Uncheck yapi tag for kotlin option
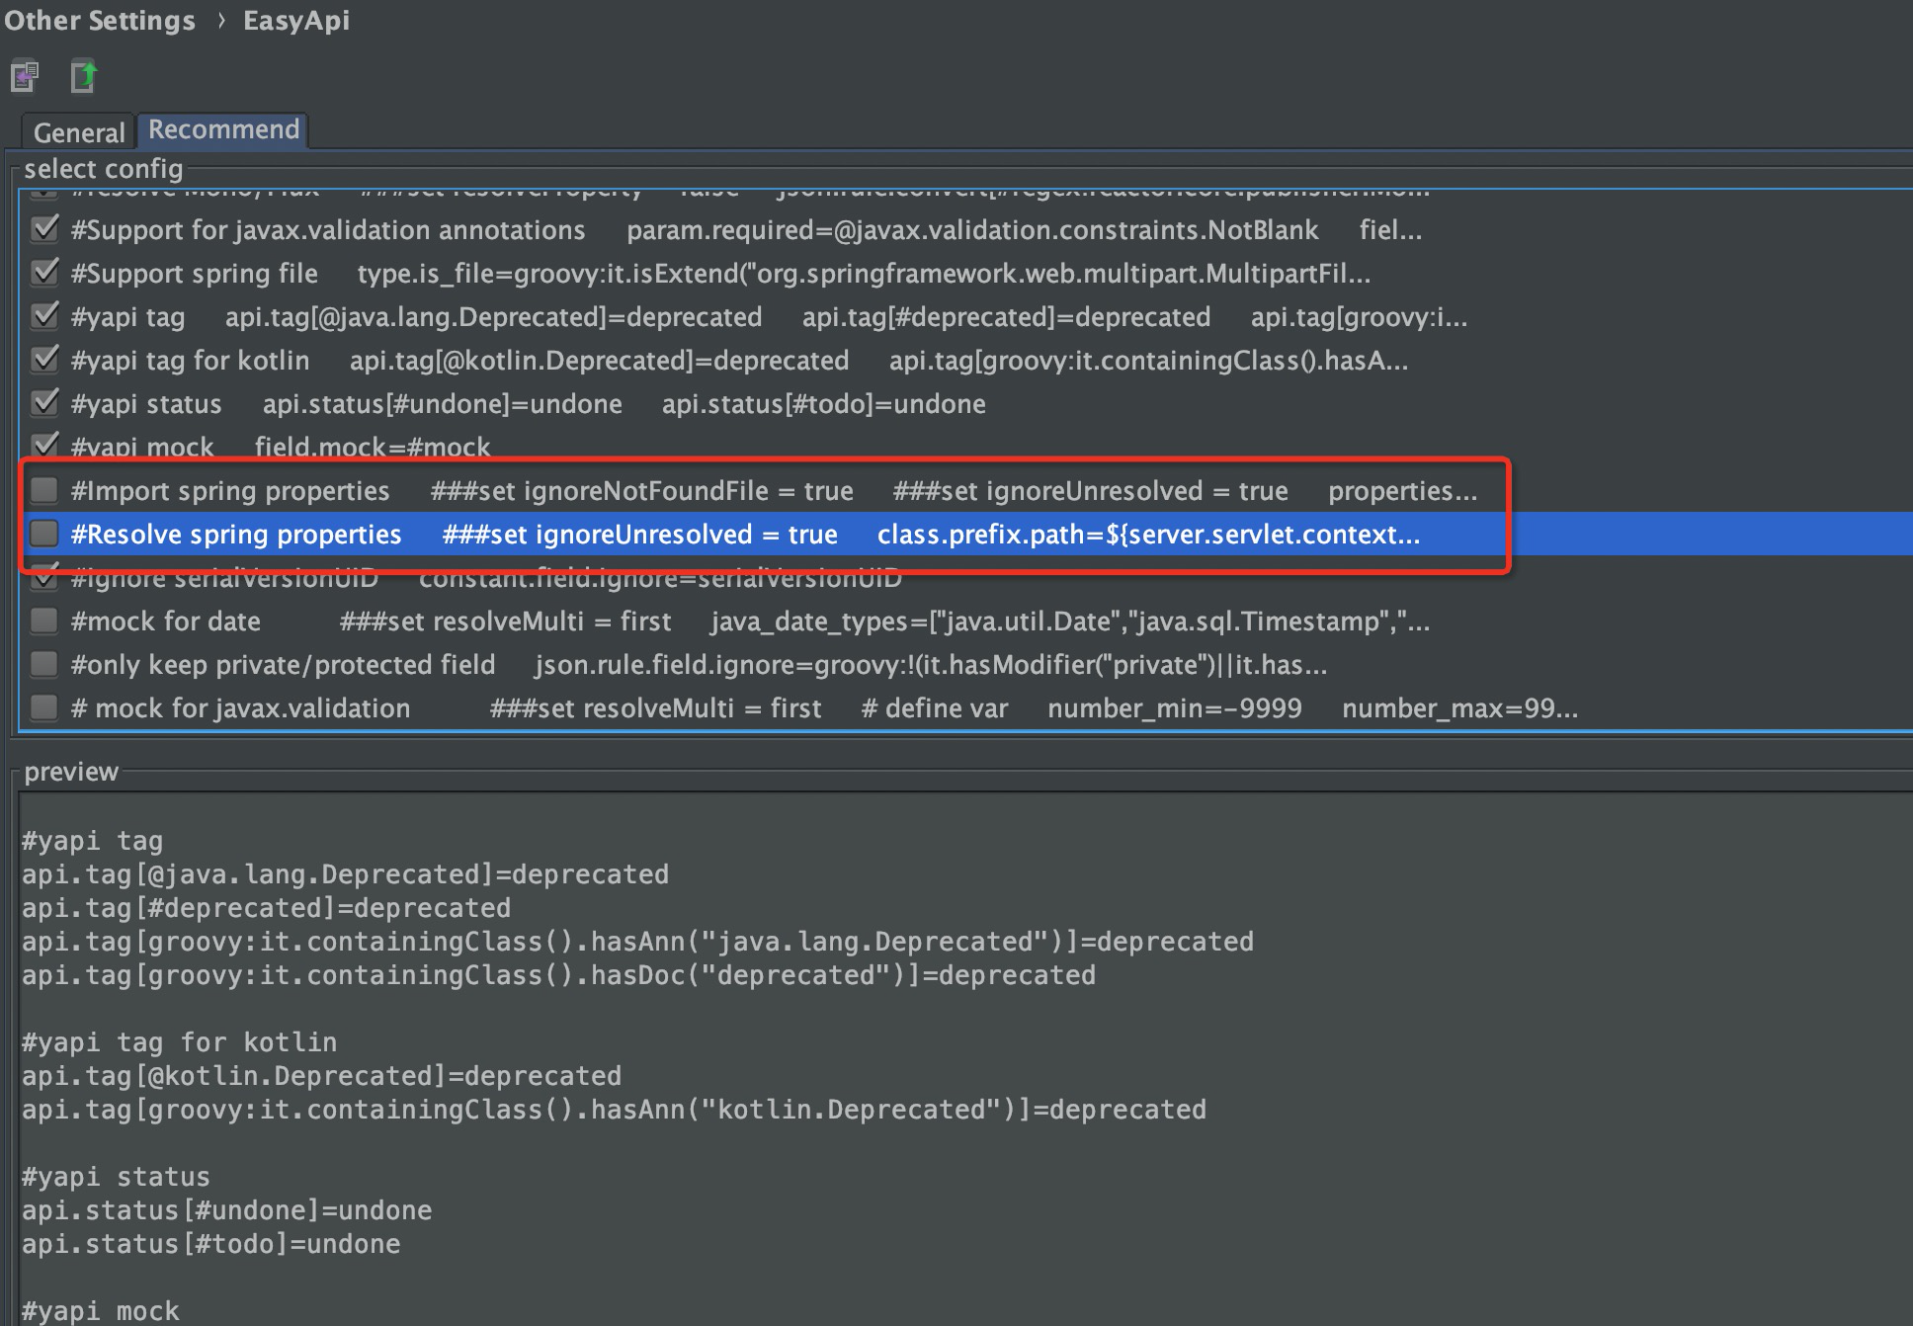The width and height of the screenshot is (1913, 1326). point(44,360)
